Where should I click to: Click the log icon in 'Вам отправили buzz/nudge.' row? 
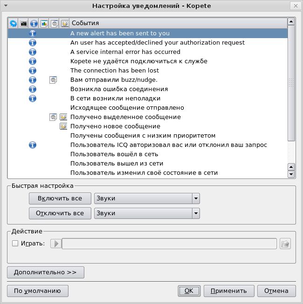(x=54, y=80)
